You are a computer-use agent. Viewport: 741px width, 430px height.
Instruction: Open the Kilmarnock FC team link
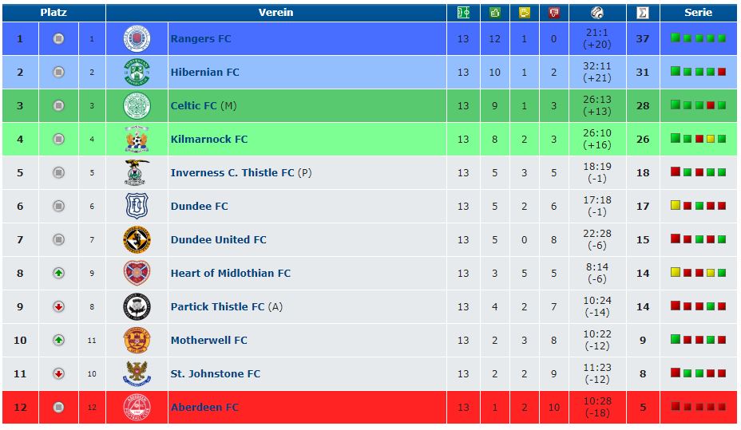tap(209, 140)
